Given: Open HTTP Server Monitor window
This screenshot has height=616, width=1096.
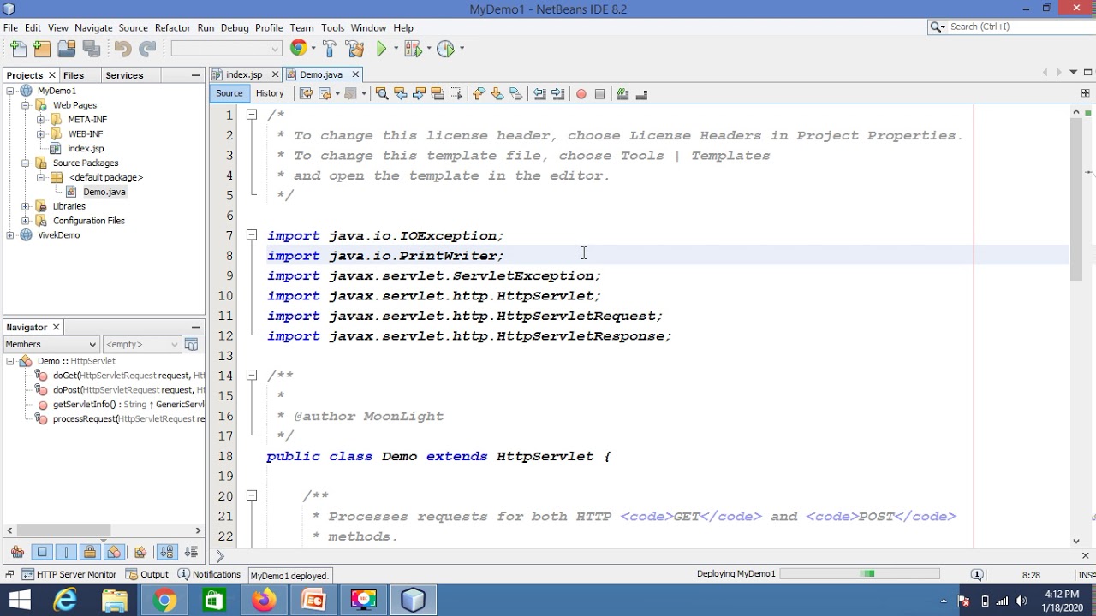Looking at the screenshot, I should 68,575.
